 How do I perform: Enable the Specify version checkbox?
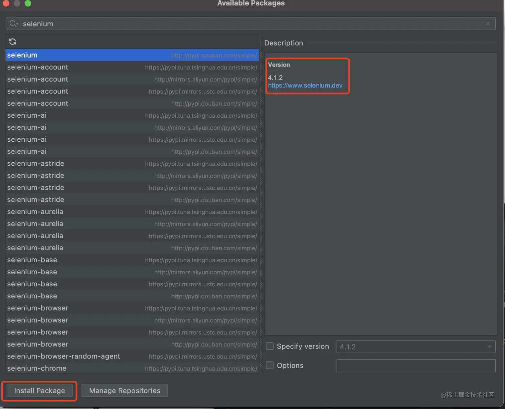pos(270,346)
